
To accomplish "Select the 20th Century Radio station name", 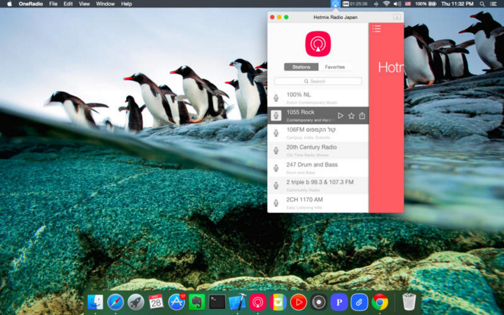I will click(x=311, y=147).
